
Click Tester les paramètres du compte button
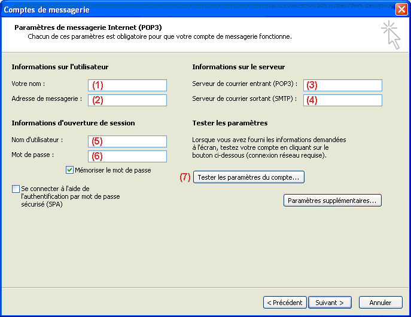pyautogui.click(x=248, y=177)
